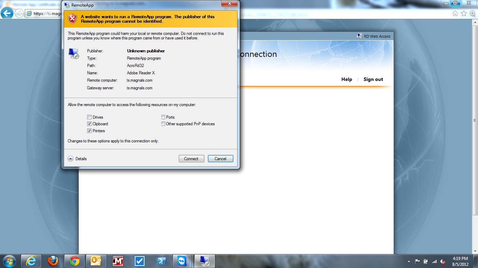Click the battery power tray icon
The height and width of the screenshot is (268, 478).
[x=426, y=261]
